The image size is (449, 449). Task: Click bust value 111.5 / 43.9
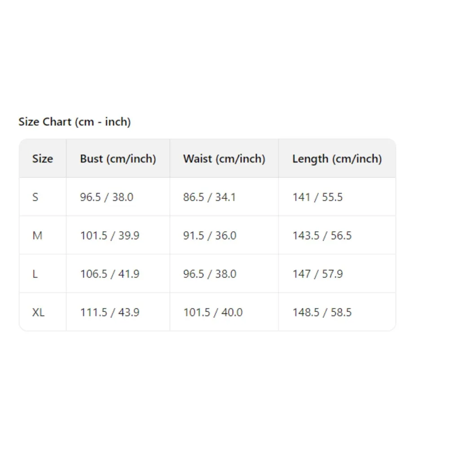pos(110,312)
